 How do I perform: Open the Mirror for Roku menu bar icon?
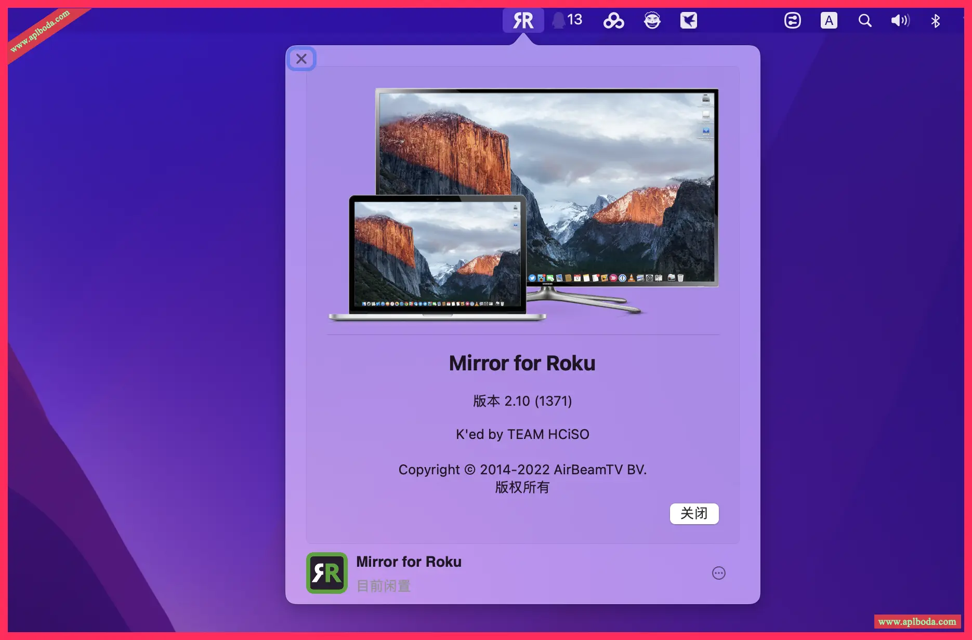pos(523,21)
